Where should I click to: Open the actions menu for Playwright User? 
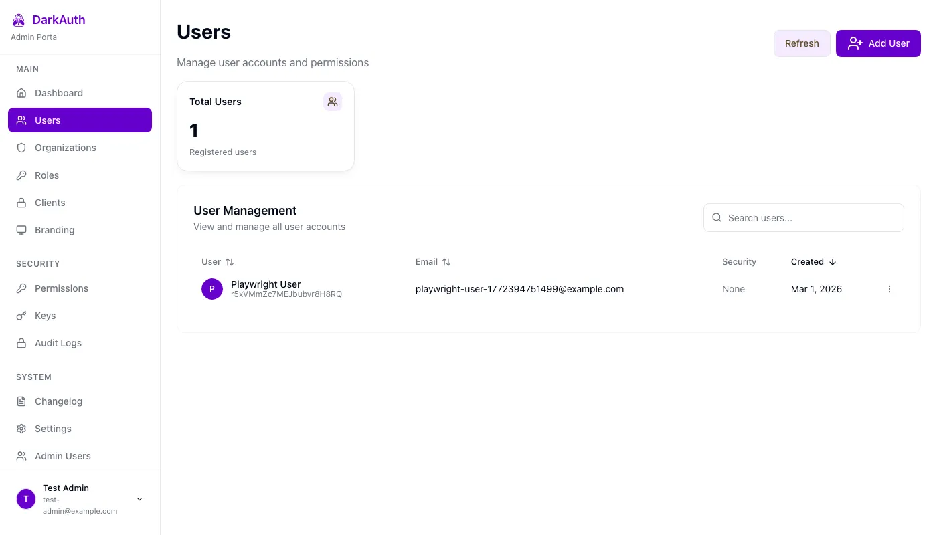[x=889, y=288]
